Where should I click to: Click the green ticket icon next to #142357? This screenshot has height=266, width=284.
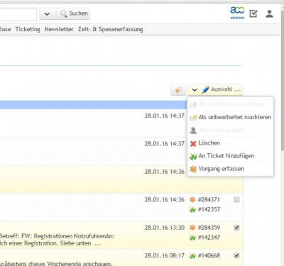coord(192,209)
